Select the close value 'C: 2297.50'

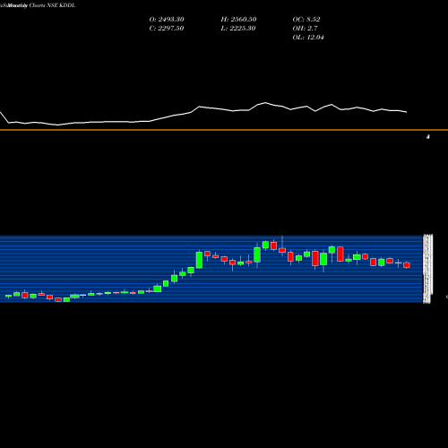coord(167,28)
